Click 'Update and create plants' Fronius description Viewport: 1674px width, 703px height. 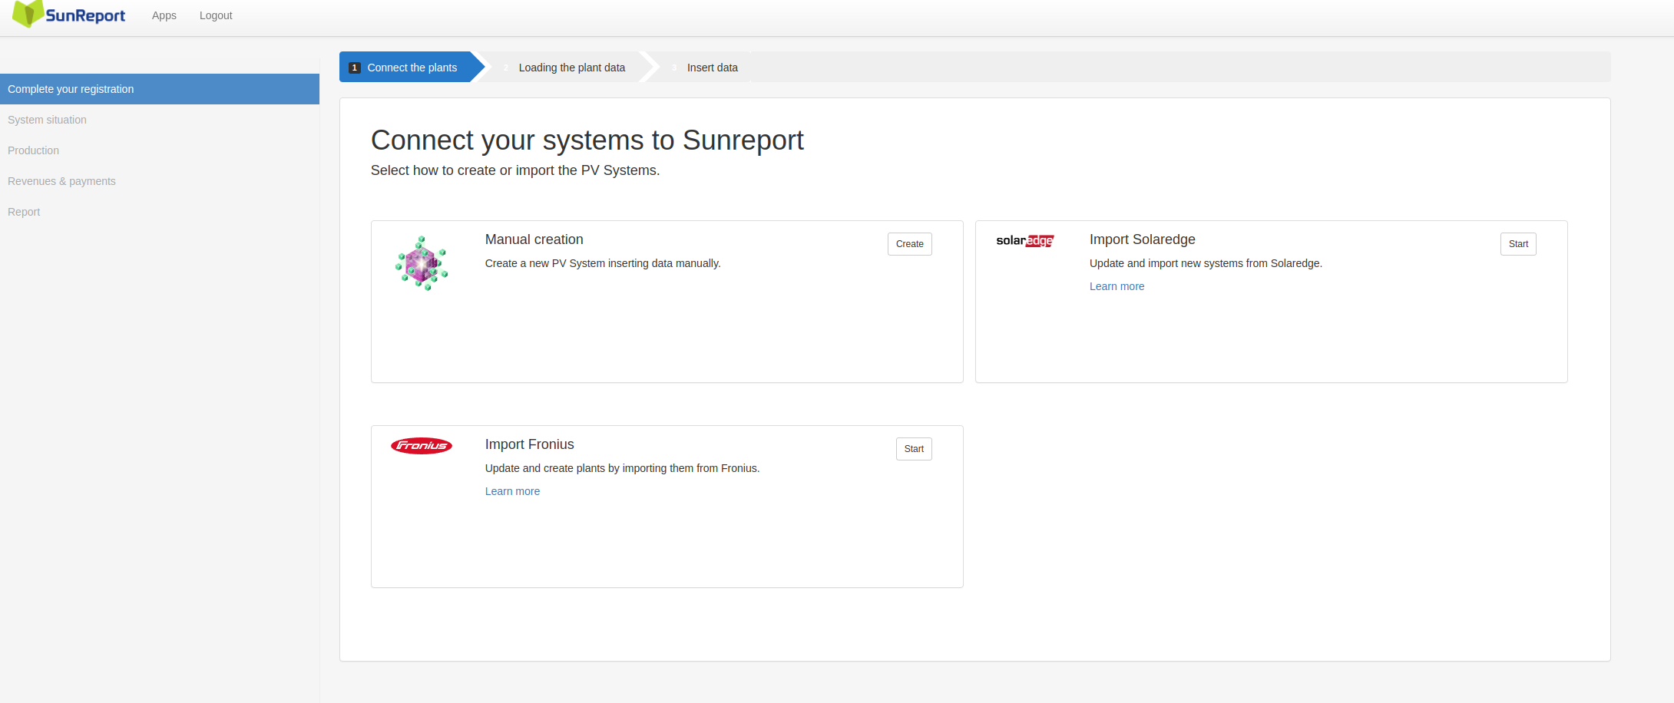point(622,468)
